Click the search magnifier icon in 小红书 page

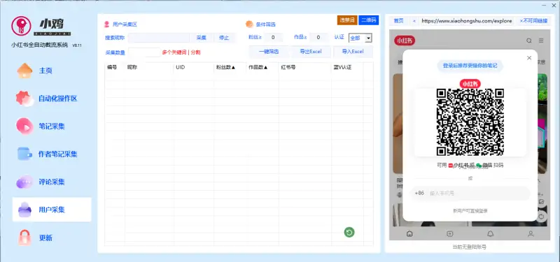coord(529,41)
